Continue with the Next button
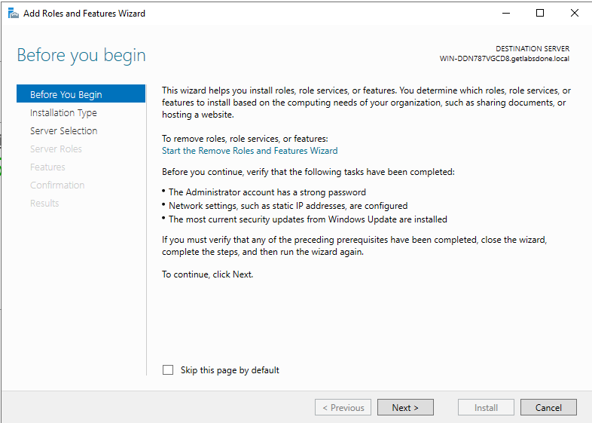 click(x=405, y=407)
